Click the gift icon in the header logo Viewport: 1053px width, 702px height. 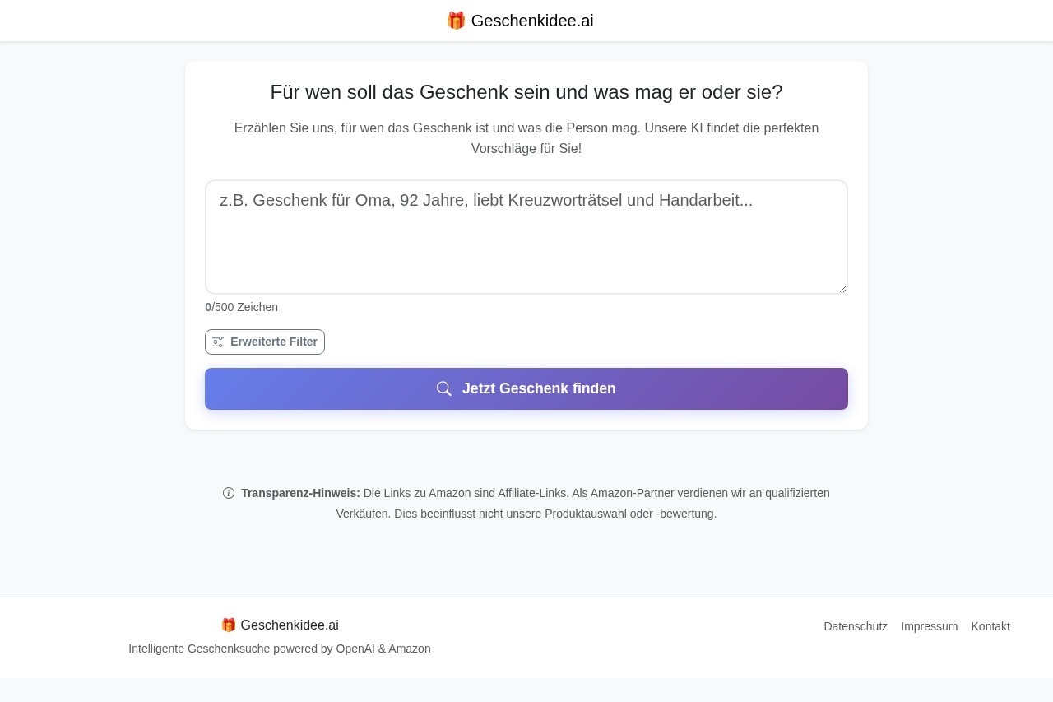click(457, 21)
